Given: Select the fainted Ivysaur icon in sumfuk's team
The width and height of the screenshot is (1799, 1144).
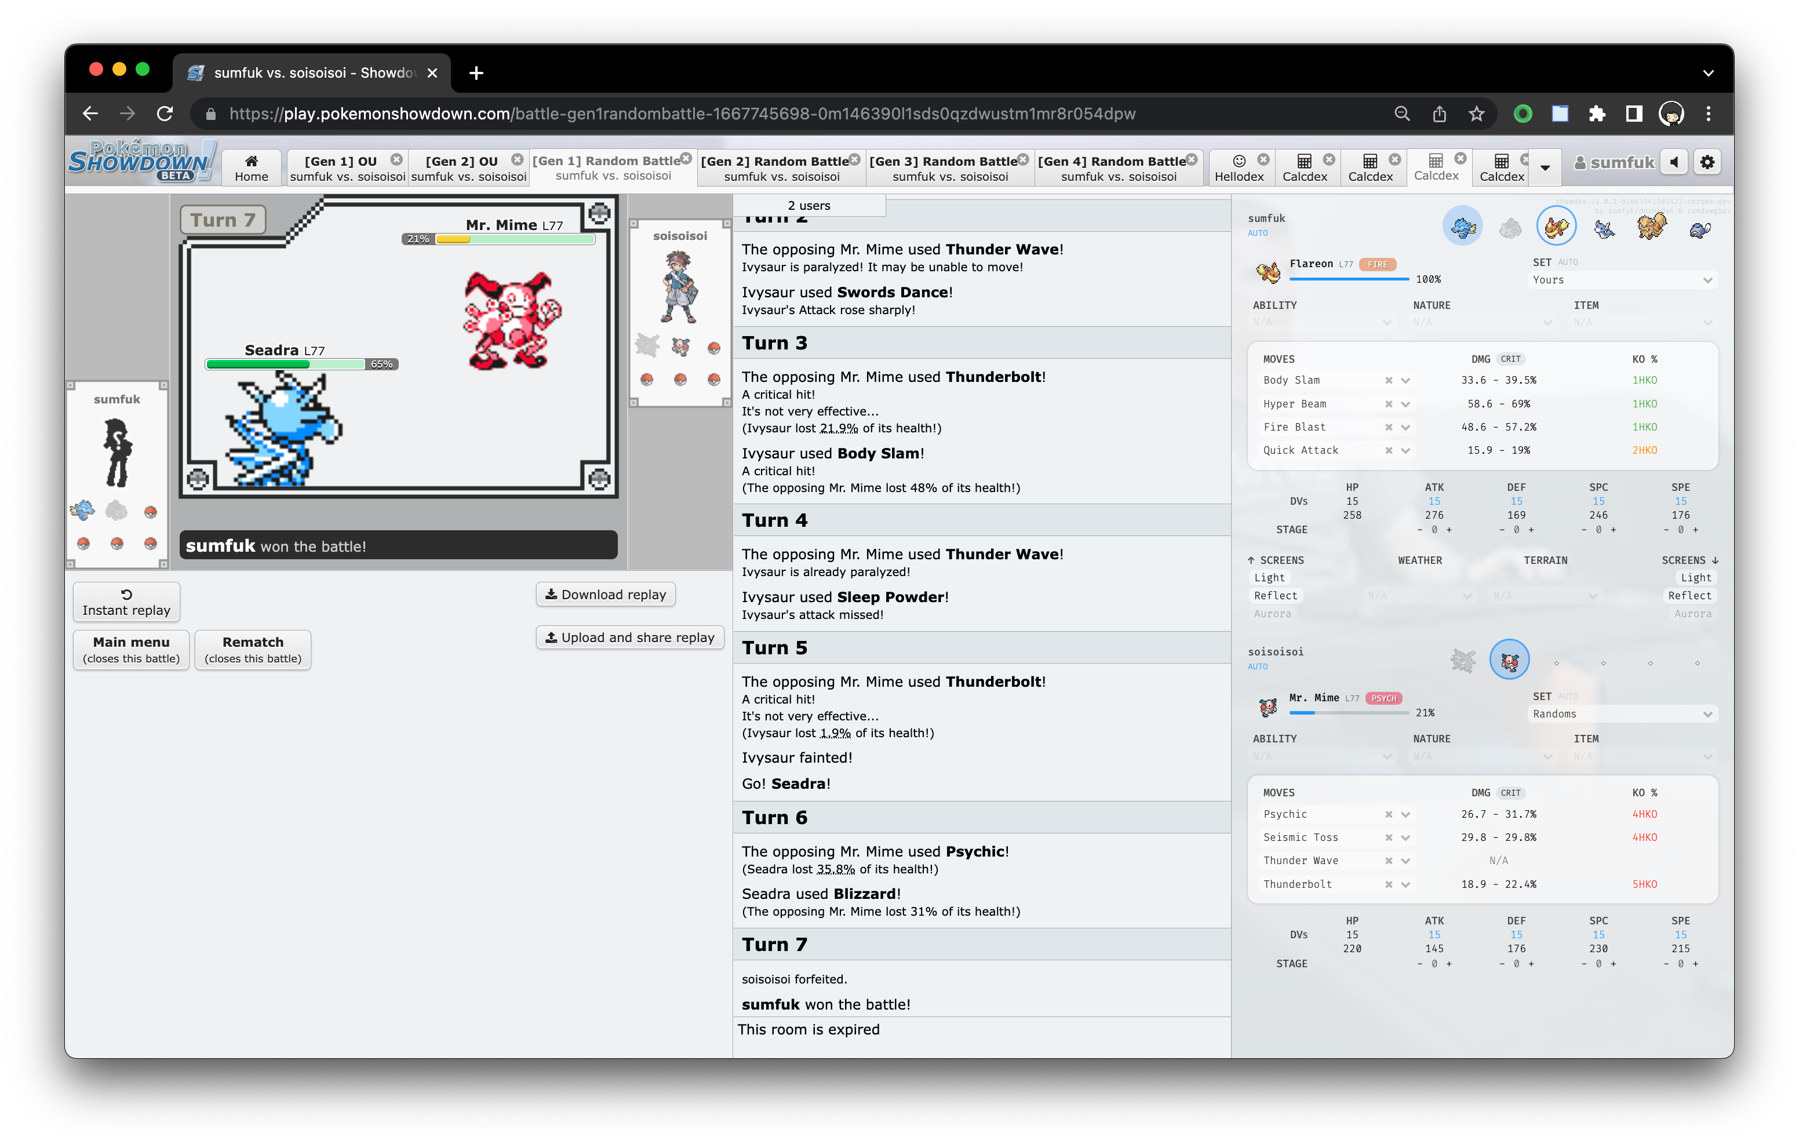Looking at the screenshot, I should tap(1510, 227).
